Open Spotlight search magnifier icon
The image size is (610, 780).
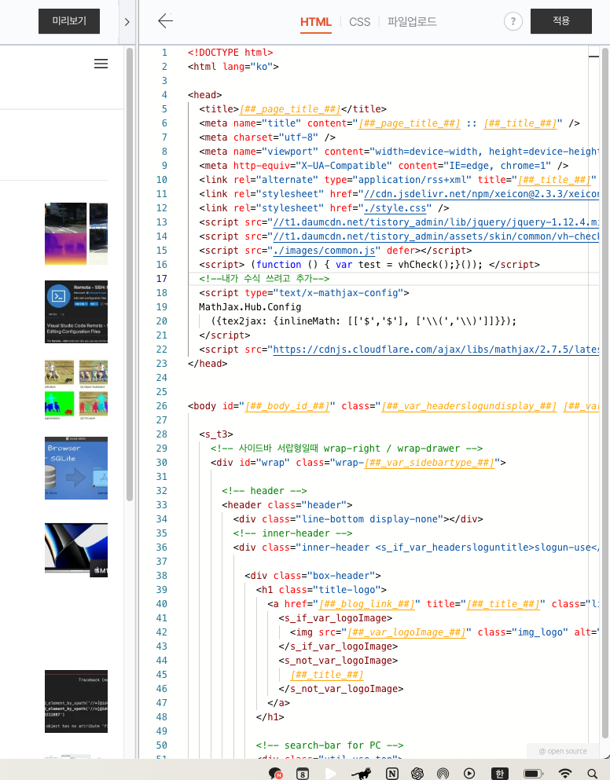[592, 774]
